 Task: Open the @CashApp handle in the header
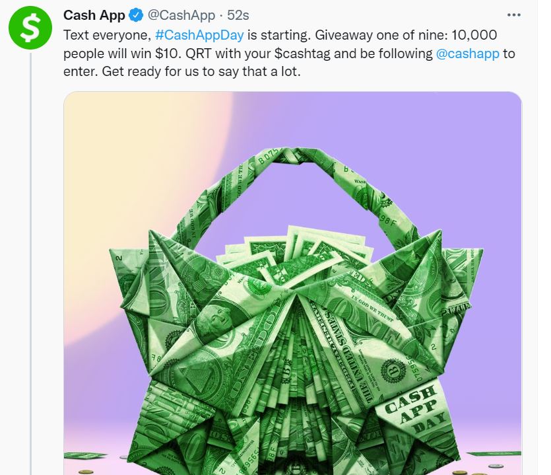181,15
